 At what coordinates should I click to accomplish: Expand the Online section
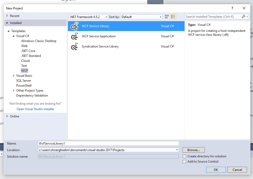pyautogui.click(x=7, y=116)
